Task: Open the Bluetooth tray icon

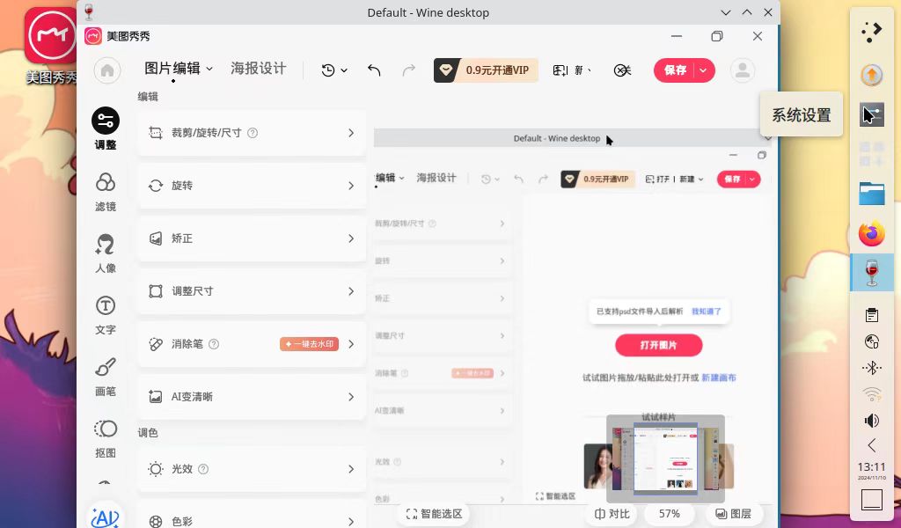Action: tap(872, 368)
